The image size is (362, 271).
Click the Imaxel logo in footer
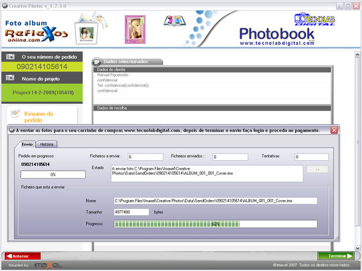47,265
